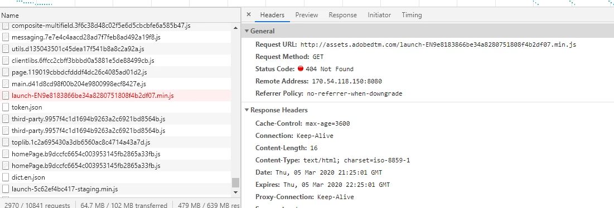The width and height of the screenshot is (614, 208).
Task: Open the Initiator tab
Action: pyautogui.click(x=379, y=15)
